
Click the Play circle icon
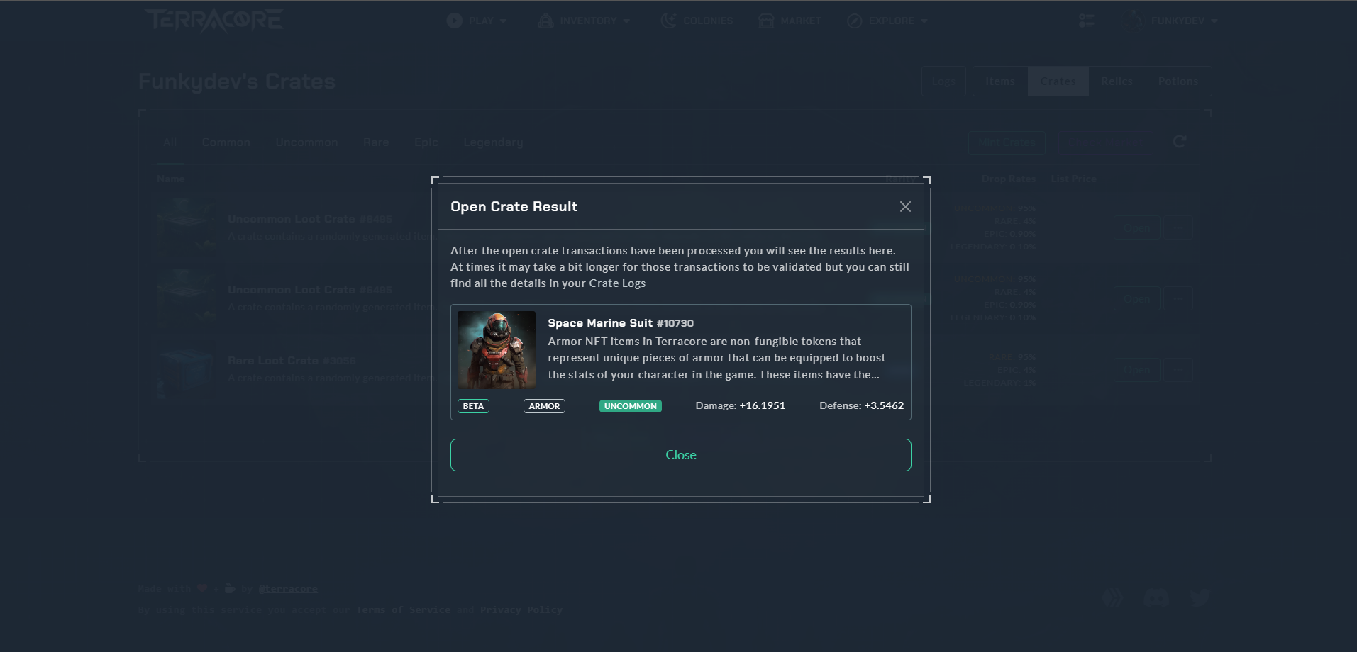(455, 21)
